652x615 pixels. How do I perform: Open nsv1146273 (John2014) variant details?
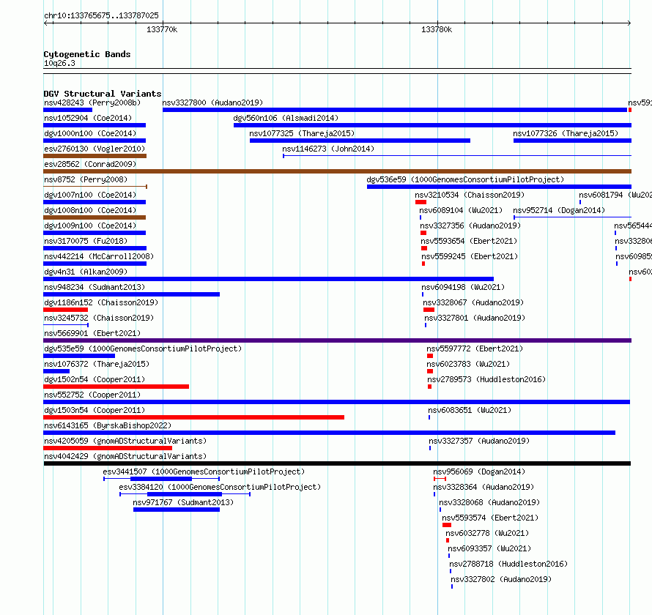[x=328, y=149]
